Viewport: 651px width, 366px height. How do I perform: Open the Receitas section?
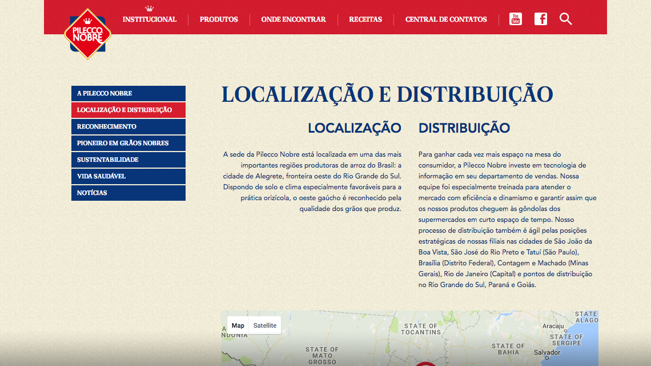(x=365, y=19)
